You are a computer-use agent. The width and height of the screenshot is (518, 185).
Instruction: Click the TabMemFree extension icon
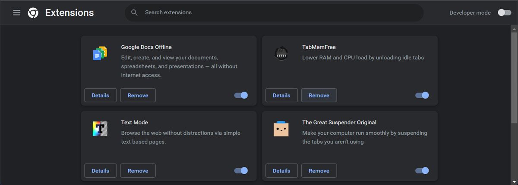[x=281, y=53]
